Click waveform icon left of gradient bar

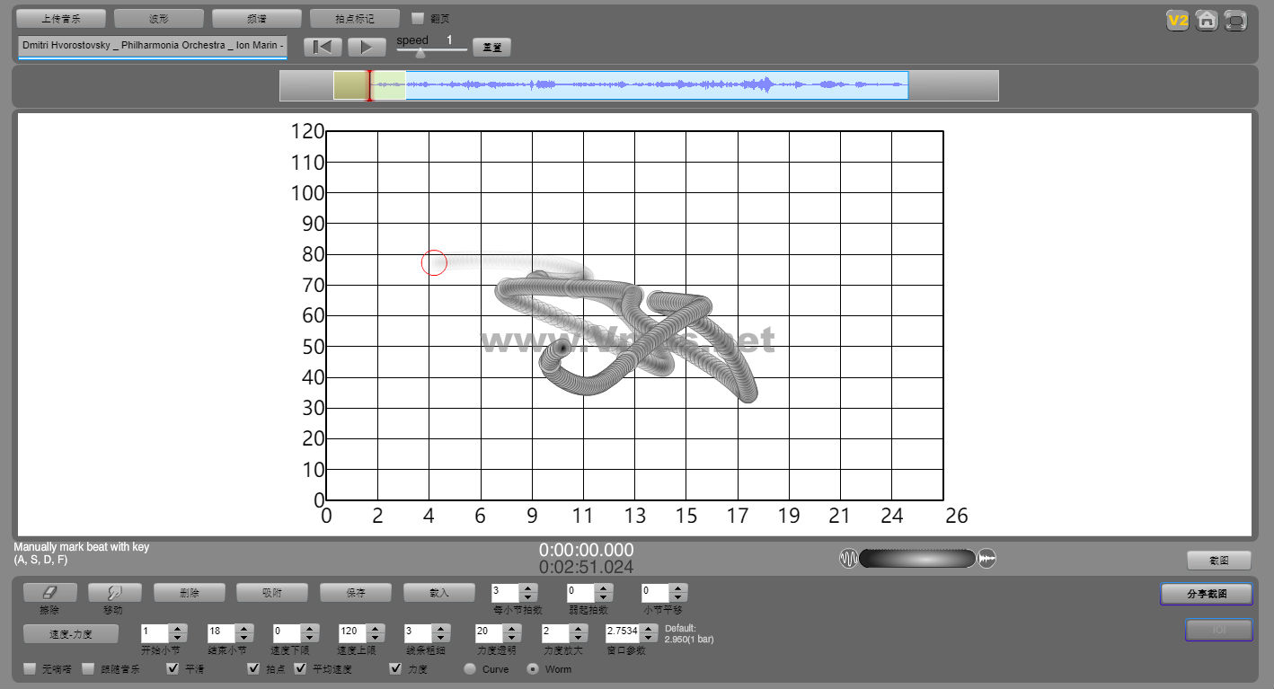pyautogui.click(x=848, y=559)
